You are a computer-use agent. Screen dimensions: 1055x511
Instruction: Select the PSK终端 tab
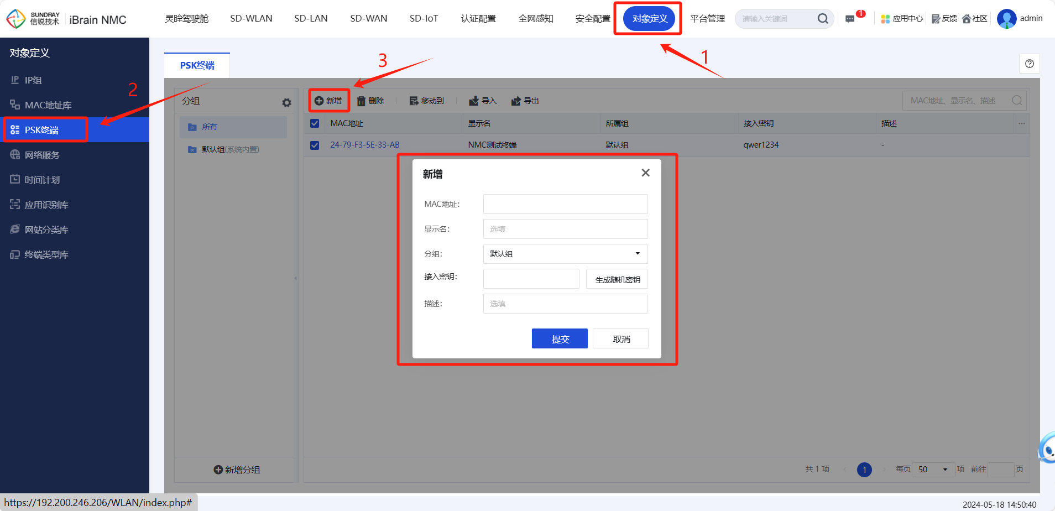pyautogui.click(x=197, y=65)
